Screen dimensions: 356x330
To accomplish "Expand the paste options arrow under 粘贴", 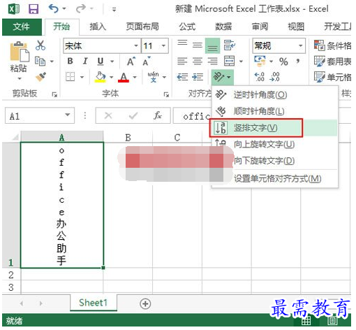I will (20, 78).
